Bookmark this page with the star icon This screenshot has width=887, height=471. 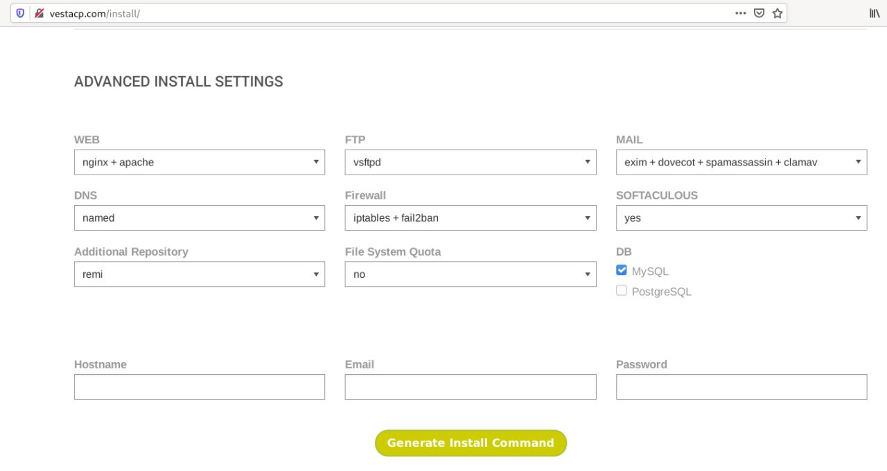click(x=778, y=13)
